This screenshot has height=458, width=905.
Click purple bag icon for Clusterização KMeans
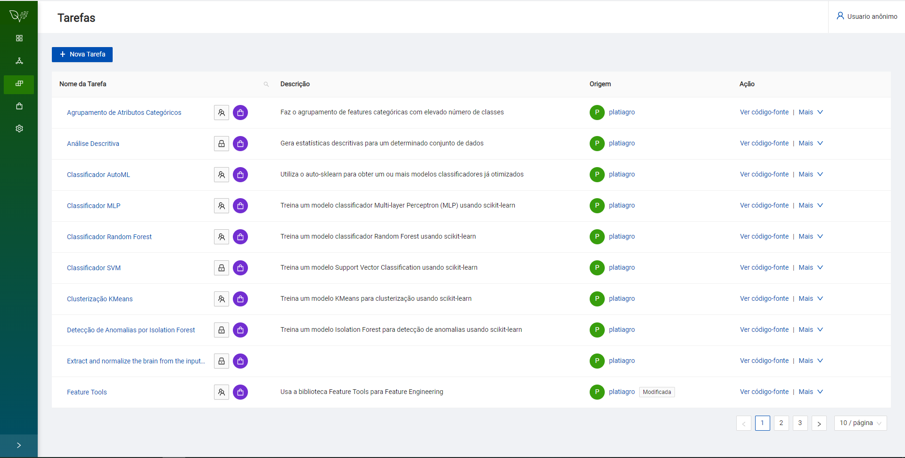coord(240,299)
